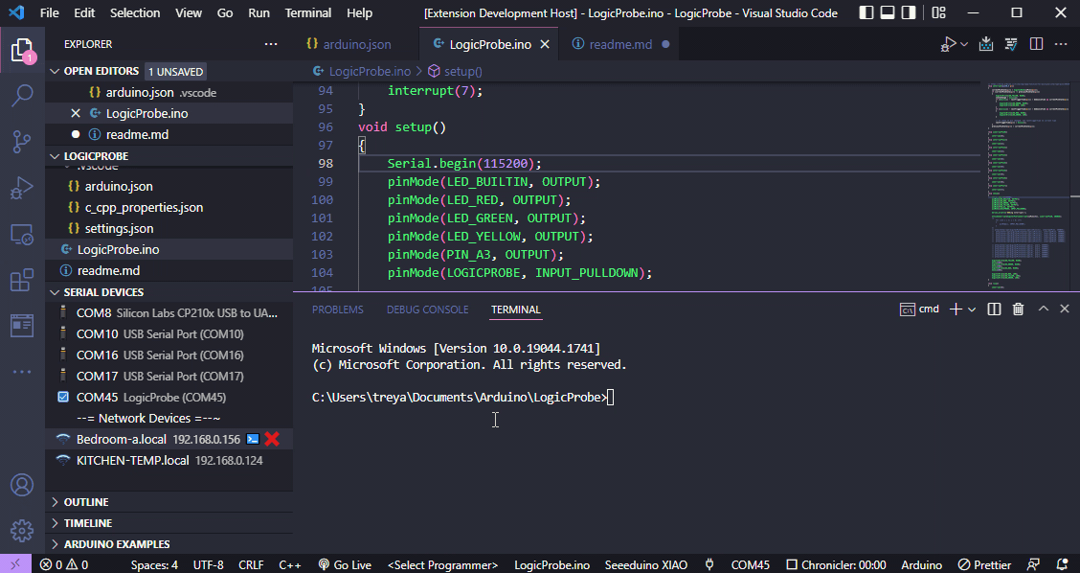The image size is (1080, 573).
Task: Close the LogicProbe.ino editor tab
Action: (x=545, y=44)
